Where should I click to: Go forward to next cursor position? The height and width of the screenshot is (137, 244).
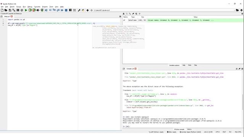pyautogui.click(x=91, y=10)
